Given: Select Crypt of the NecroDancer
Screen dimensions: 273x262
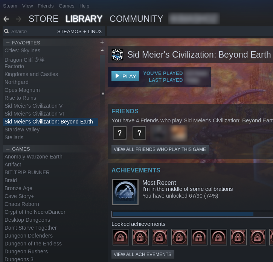Looking at the screenshot, I should (35, 212).
